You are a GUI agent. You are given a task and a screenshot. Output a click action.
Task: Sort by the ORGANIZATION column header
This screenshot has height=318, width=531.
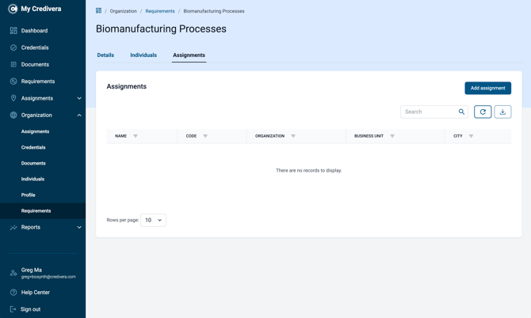270,136
